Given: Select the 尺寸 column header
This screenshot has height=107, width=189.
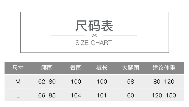Looking at the screenshot, I should pos(18,68).
